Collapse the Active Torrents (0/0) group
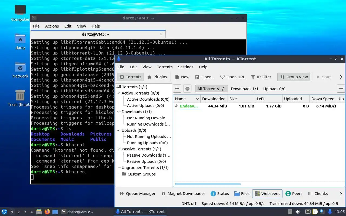Viewport: 346px width, 216px height. click(x=118, y=93)
